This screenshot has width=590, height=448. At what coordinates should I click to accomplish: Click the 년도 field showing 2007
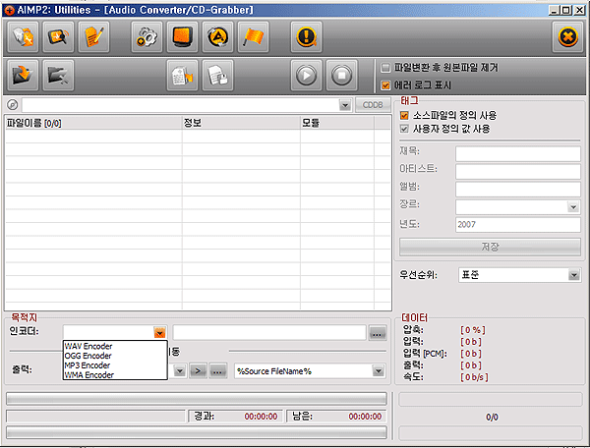click(518, 224)
